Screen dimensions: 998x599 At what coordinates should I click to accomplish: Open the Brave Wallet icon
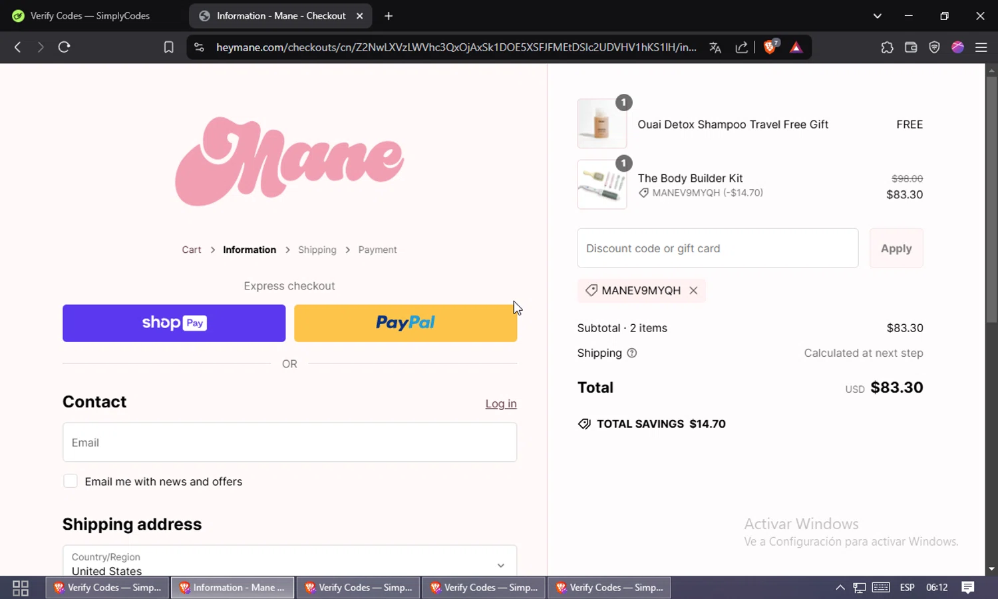911,47
